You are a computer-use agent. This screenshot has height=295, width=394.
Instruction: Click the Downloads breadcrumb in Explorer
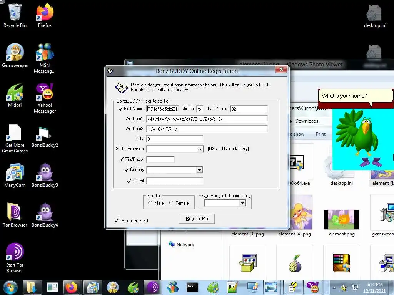(x=307, y=121)
